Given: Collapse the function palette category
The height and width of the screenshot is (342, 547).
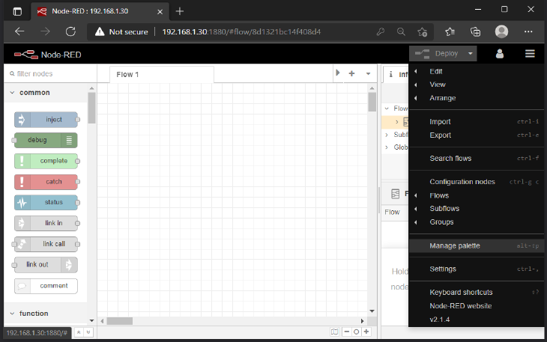Looking at the screenshot, I should [46, 314].
